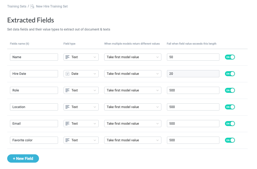Open the Role field type dropdown
The image size is (257, 169).
coord(81,90)
